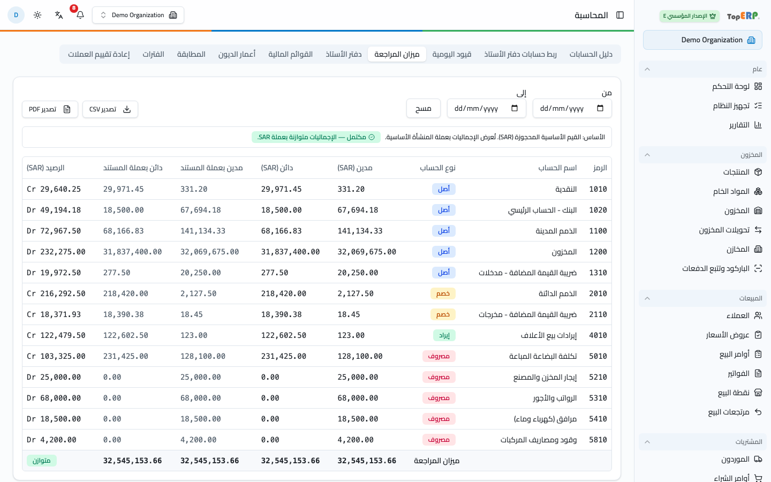Open تحويلات المخزون transfers icon
The height and width of the screenshot is (482, 771).
(758, 230)
